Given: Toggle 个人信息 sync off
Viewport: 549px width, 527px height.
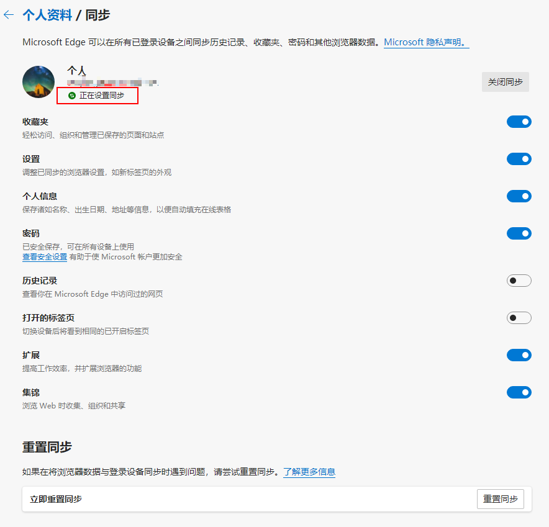Looking at the screenshot, I should [x=519, y=196].
